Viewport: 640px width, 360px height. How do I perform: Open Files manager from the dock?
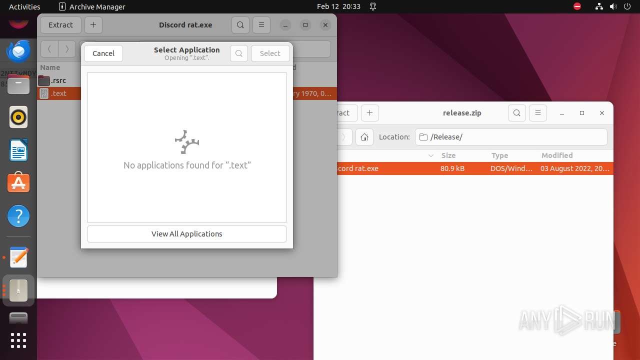(18, 84)
